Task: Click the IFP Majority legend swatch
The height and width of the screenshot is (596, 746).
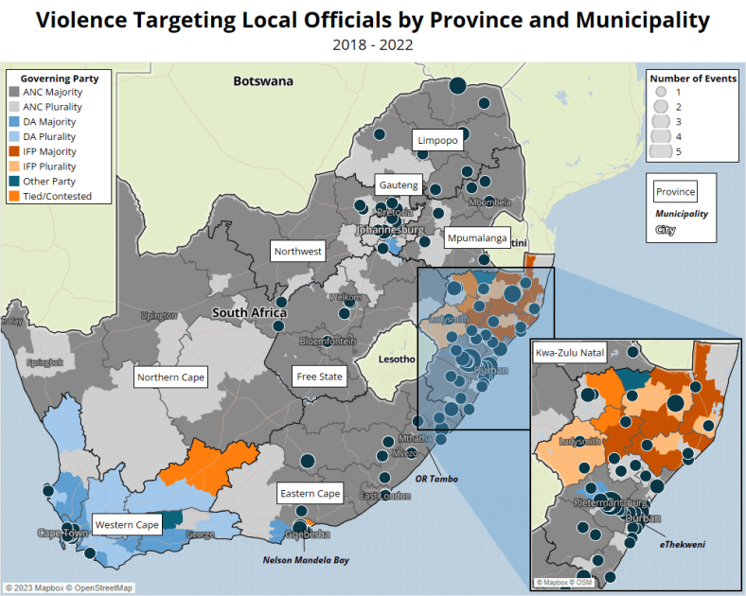Action: pos(16,151)
